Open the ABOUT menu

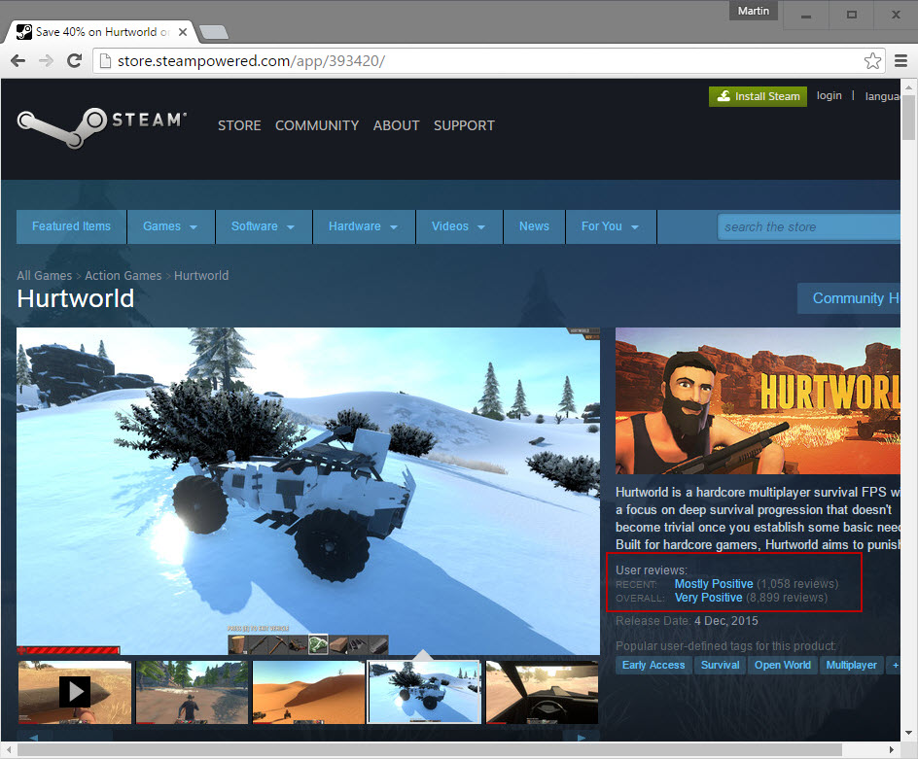pyautogui.click(x=397, y=125)
